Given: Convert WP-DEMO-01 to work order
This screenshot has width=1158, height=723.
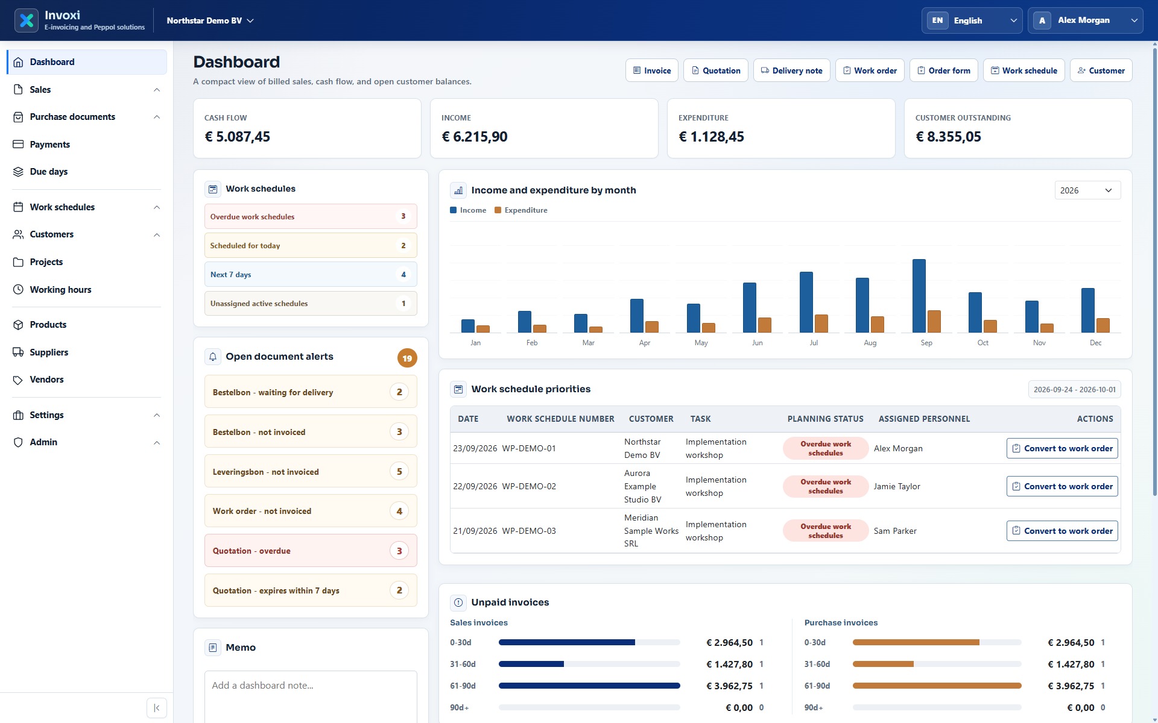Looking at the screenshot, I should click(1062, 448).
